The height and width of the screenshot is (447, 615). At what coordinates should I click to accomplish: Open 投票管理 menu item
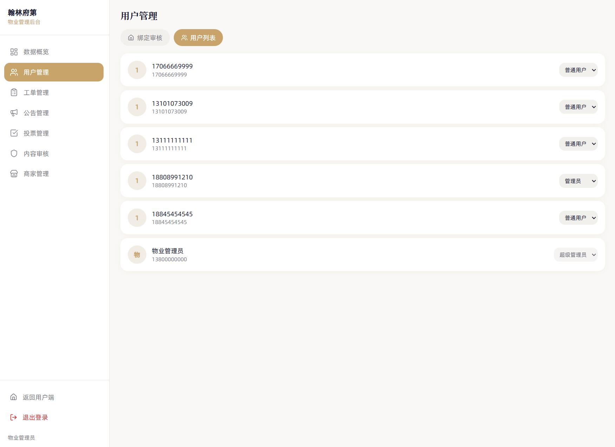[x=54, y=133]
